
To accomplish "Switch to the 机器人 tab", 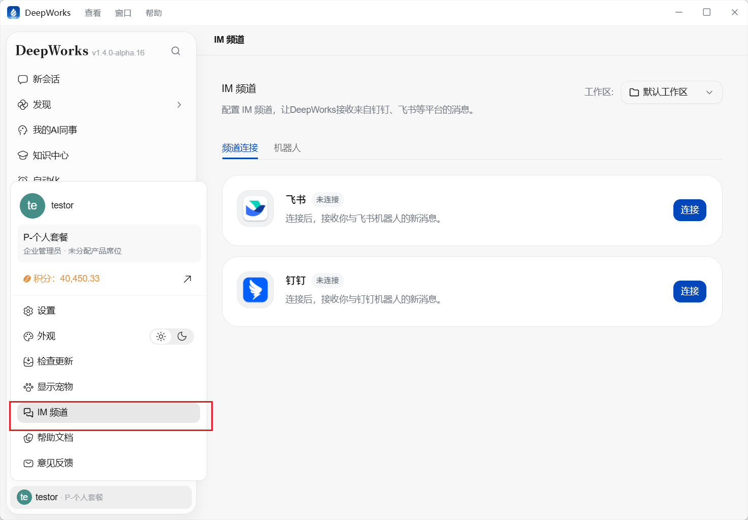I will click(287, 148).
